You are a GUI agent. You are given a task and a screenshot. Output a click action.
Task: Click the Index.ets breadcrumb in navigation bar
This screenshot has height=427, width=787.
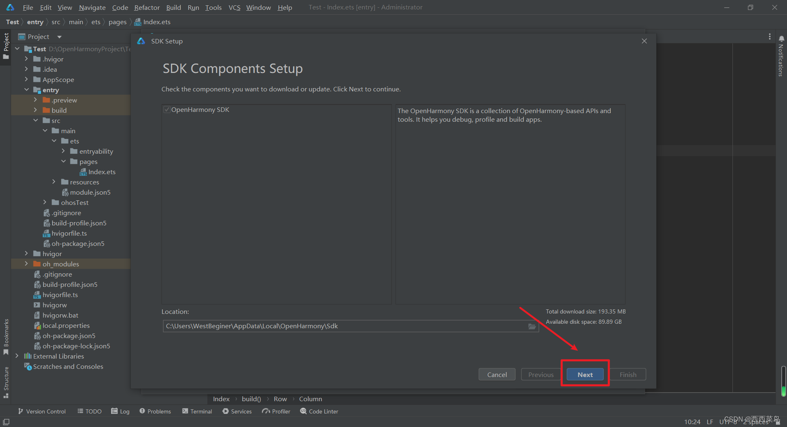152,22
